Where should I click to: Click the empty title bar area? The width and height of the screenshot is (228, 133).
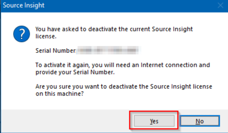point(125,6)
